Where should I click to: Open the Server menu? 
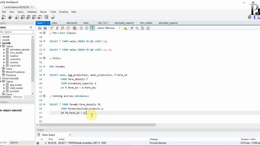tap(43, 12)
